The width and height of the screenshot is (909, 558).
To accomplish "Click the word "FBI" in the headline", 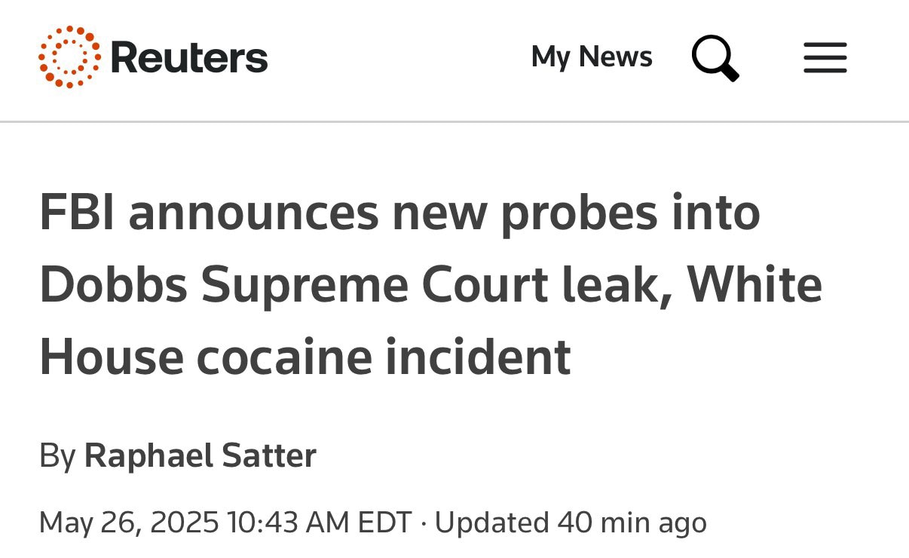I will (x=77, y=213).
